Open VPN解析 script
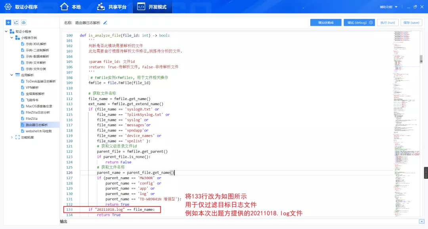The image size is (428, 229). click(32, 87)
